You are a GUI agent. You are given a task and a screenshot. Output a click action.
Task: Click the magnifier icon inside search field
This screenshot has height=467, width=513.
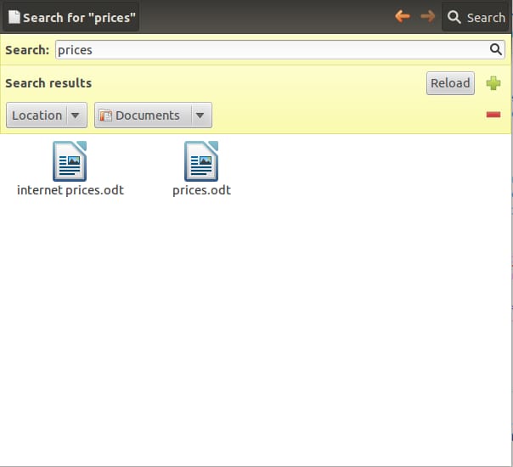(x=497, y=50)
